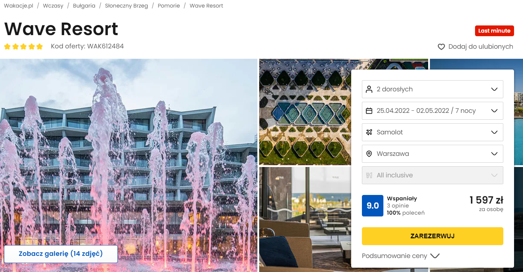Click the person icon beside 2 dorosłych
Viewport: 523px width, 272px height.
point(369,89)
